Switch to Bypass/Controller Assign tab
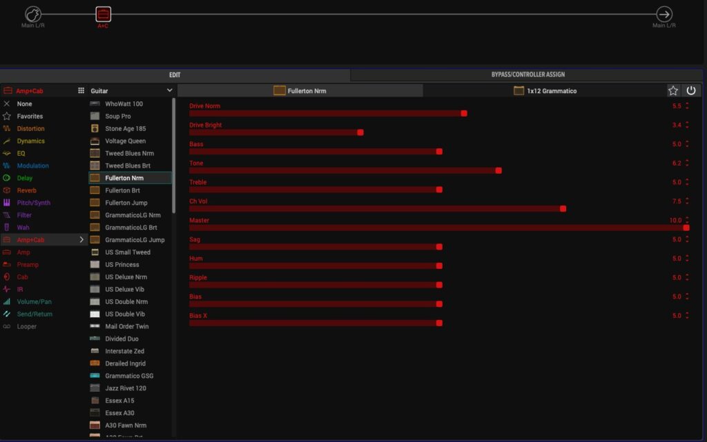Screen dimensions: 707x442 click(528, 74)
